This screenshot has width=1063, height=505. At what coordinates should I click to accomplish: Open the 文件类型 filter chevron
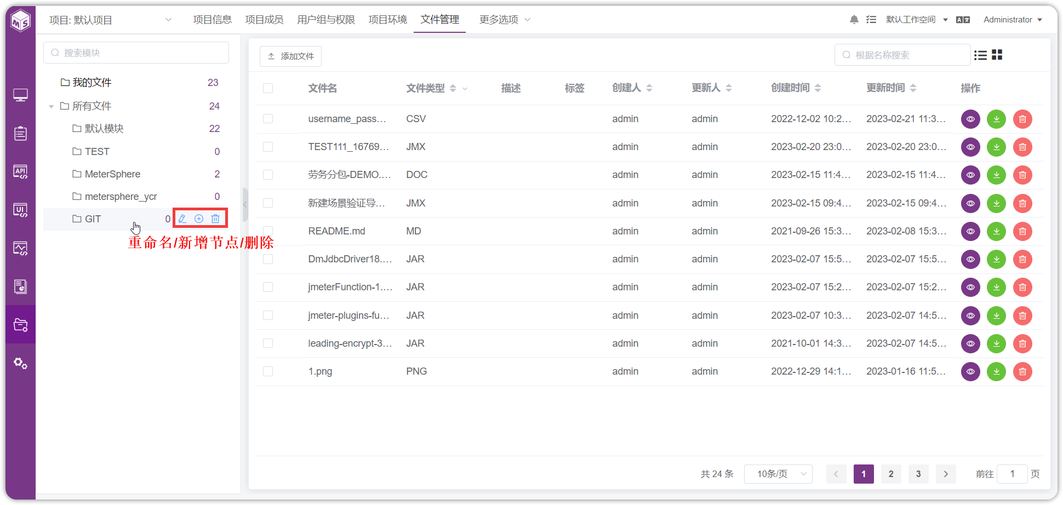click(x=465, y=88)
